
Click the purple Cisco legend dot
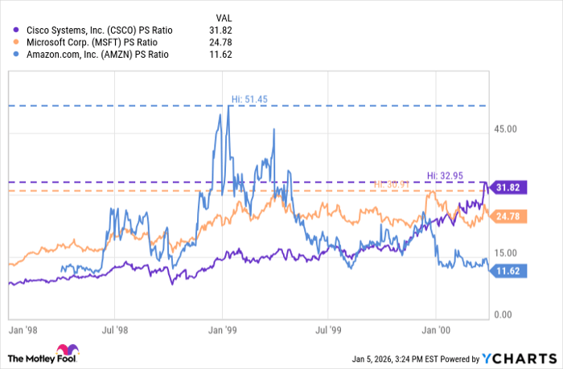tap(16, 31)
